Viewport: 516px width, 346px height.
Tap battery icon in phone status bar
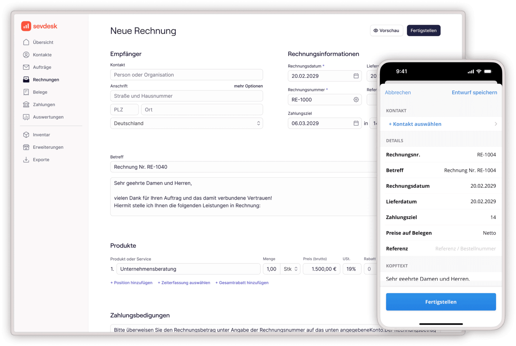pyautogui.click(x=488, y=71)
